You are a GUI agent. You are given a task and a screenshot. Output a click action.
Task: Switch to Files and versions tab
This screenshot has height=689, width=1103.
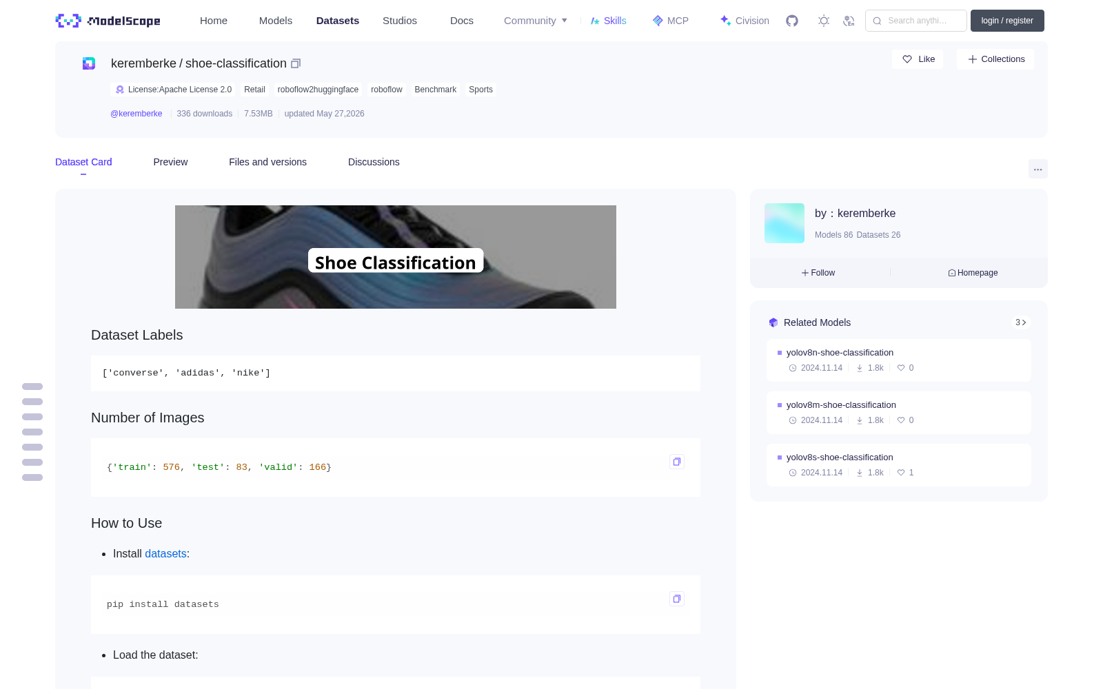tap(267, 162)
